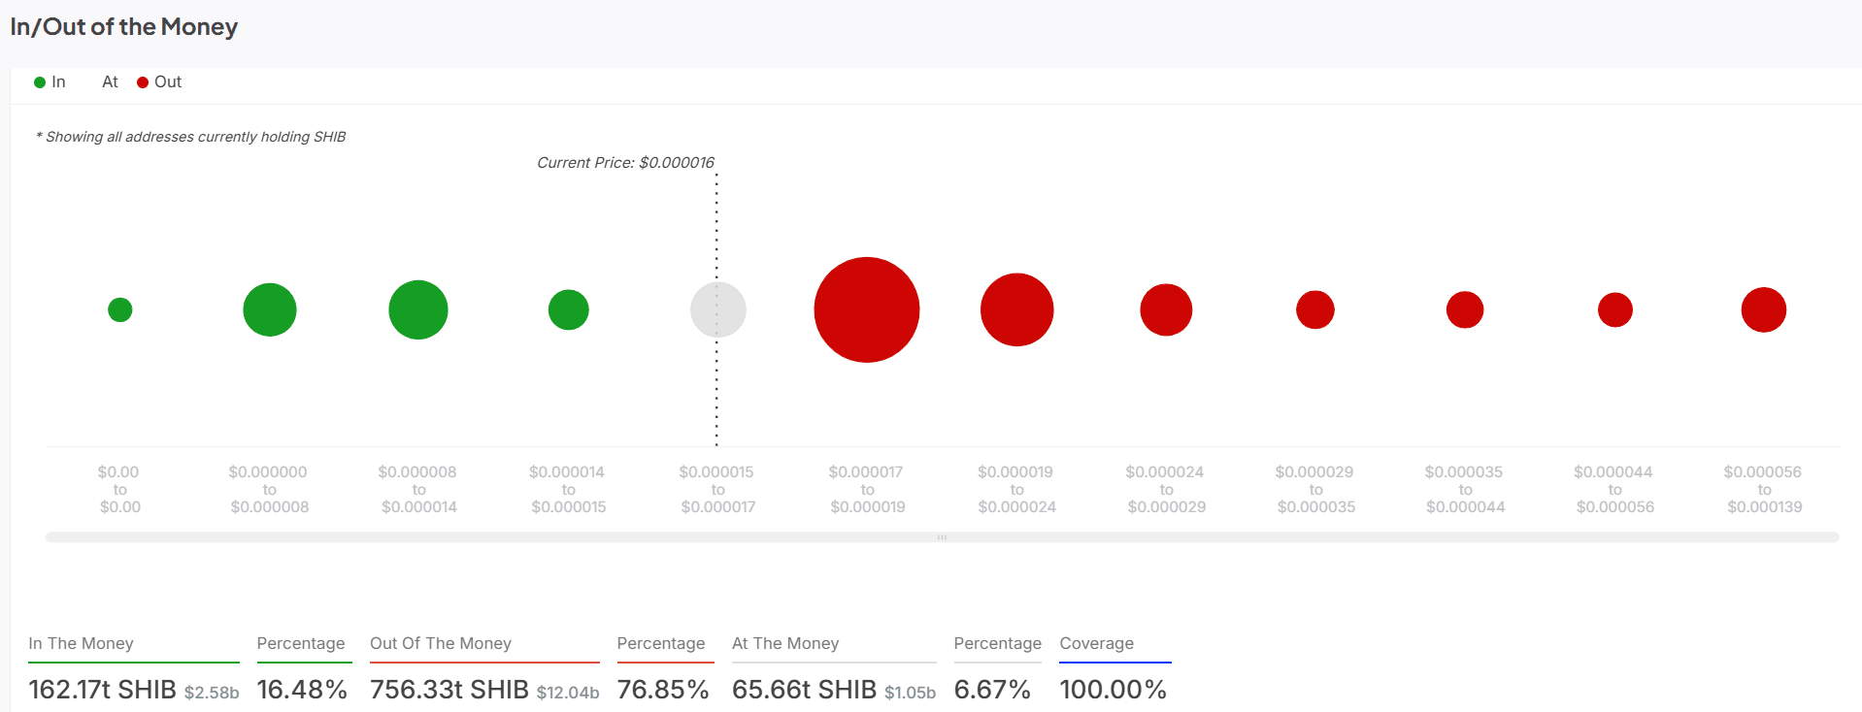Image resolution: width=1862 pixels, height=712 pixels.
Task: Click the green bubble for $0.000000 to $0.000008
Action: (269, 309)
